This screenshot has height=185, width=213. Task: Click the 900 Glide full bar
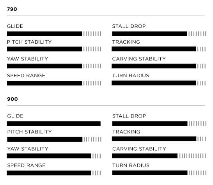coord(54,124)
